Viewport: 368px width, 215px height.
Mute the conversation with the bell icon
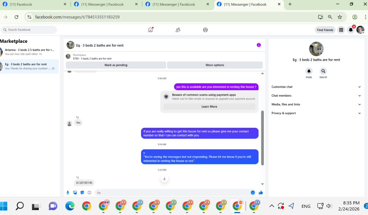tap(309, 71)
